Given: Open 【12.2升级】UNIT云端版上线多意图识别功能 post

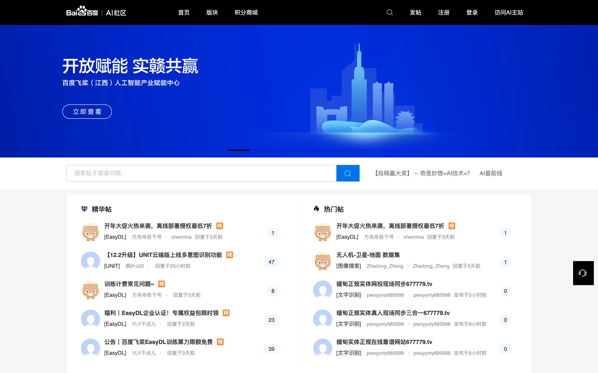Looking at the screenshot, I should click(x=163, y=255).
